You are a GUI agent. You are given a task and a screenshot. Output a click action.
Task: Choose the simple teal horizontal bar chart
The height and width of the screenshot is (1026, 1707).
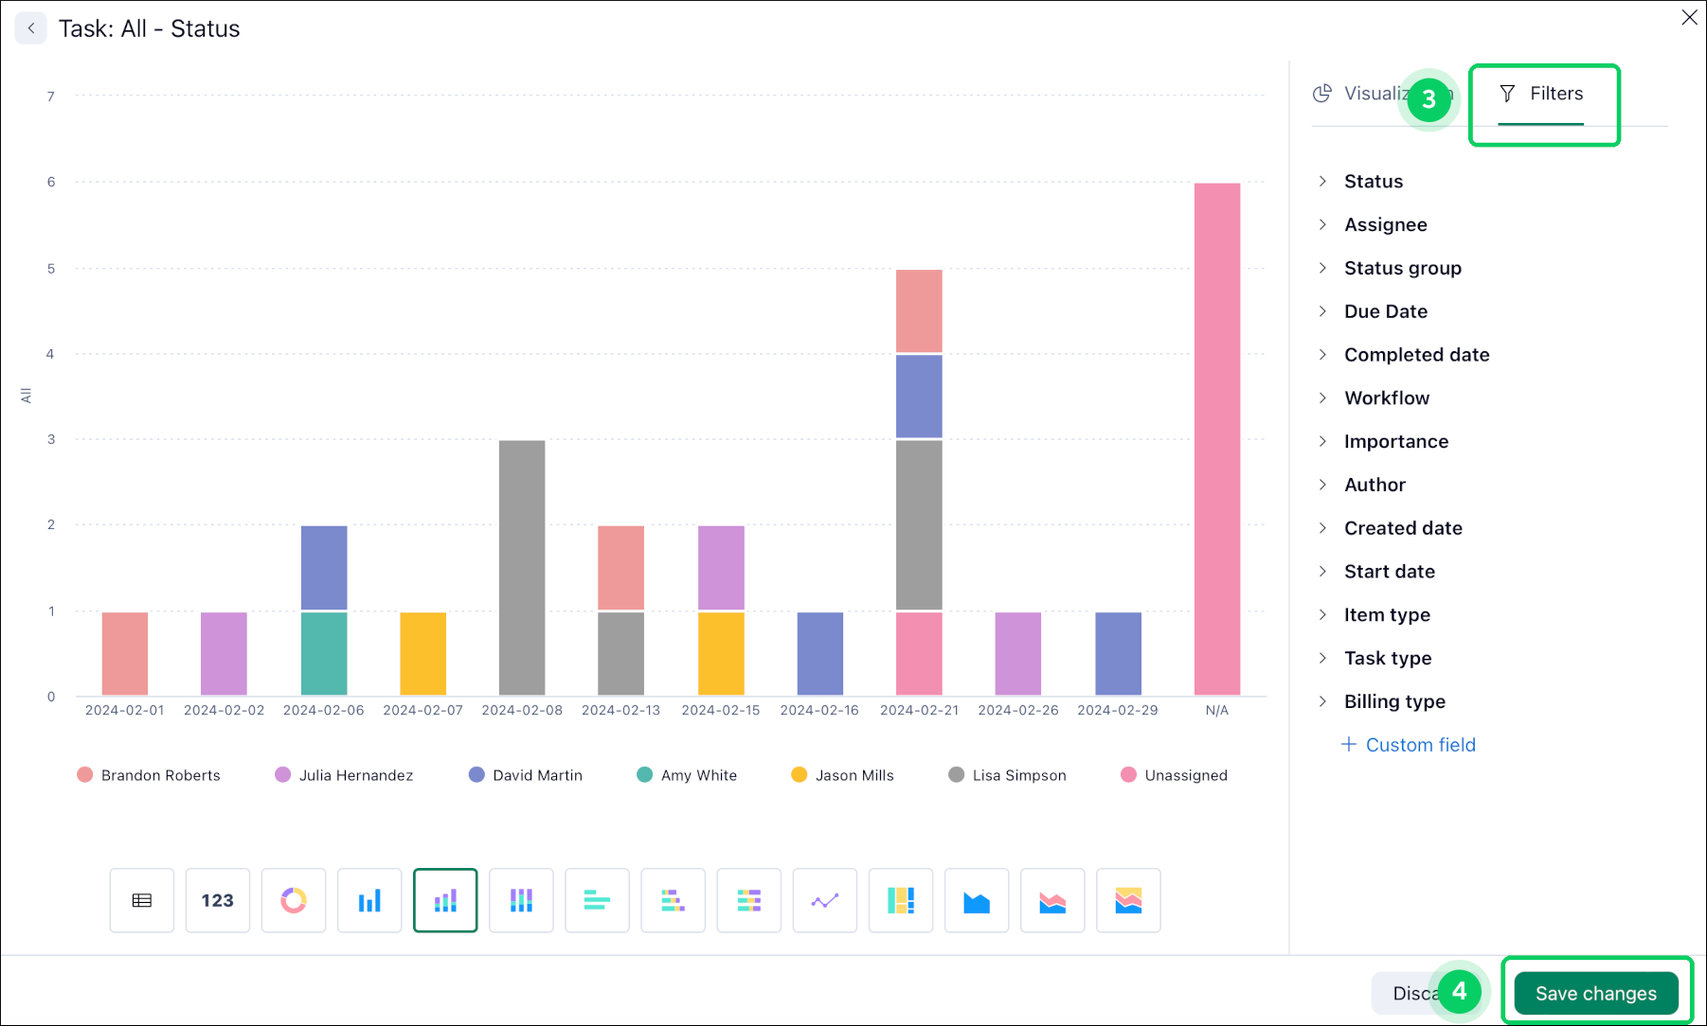click(597, 900)
